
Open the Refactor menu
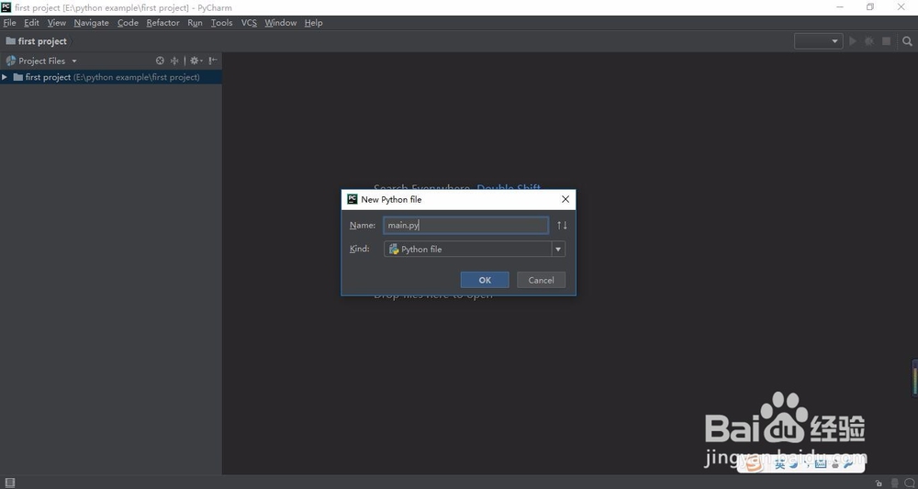click(162, 22)
